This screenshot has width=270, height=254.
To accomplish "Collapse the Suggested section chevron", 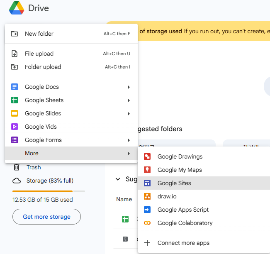I will coord(117,179).
